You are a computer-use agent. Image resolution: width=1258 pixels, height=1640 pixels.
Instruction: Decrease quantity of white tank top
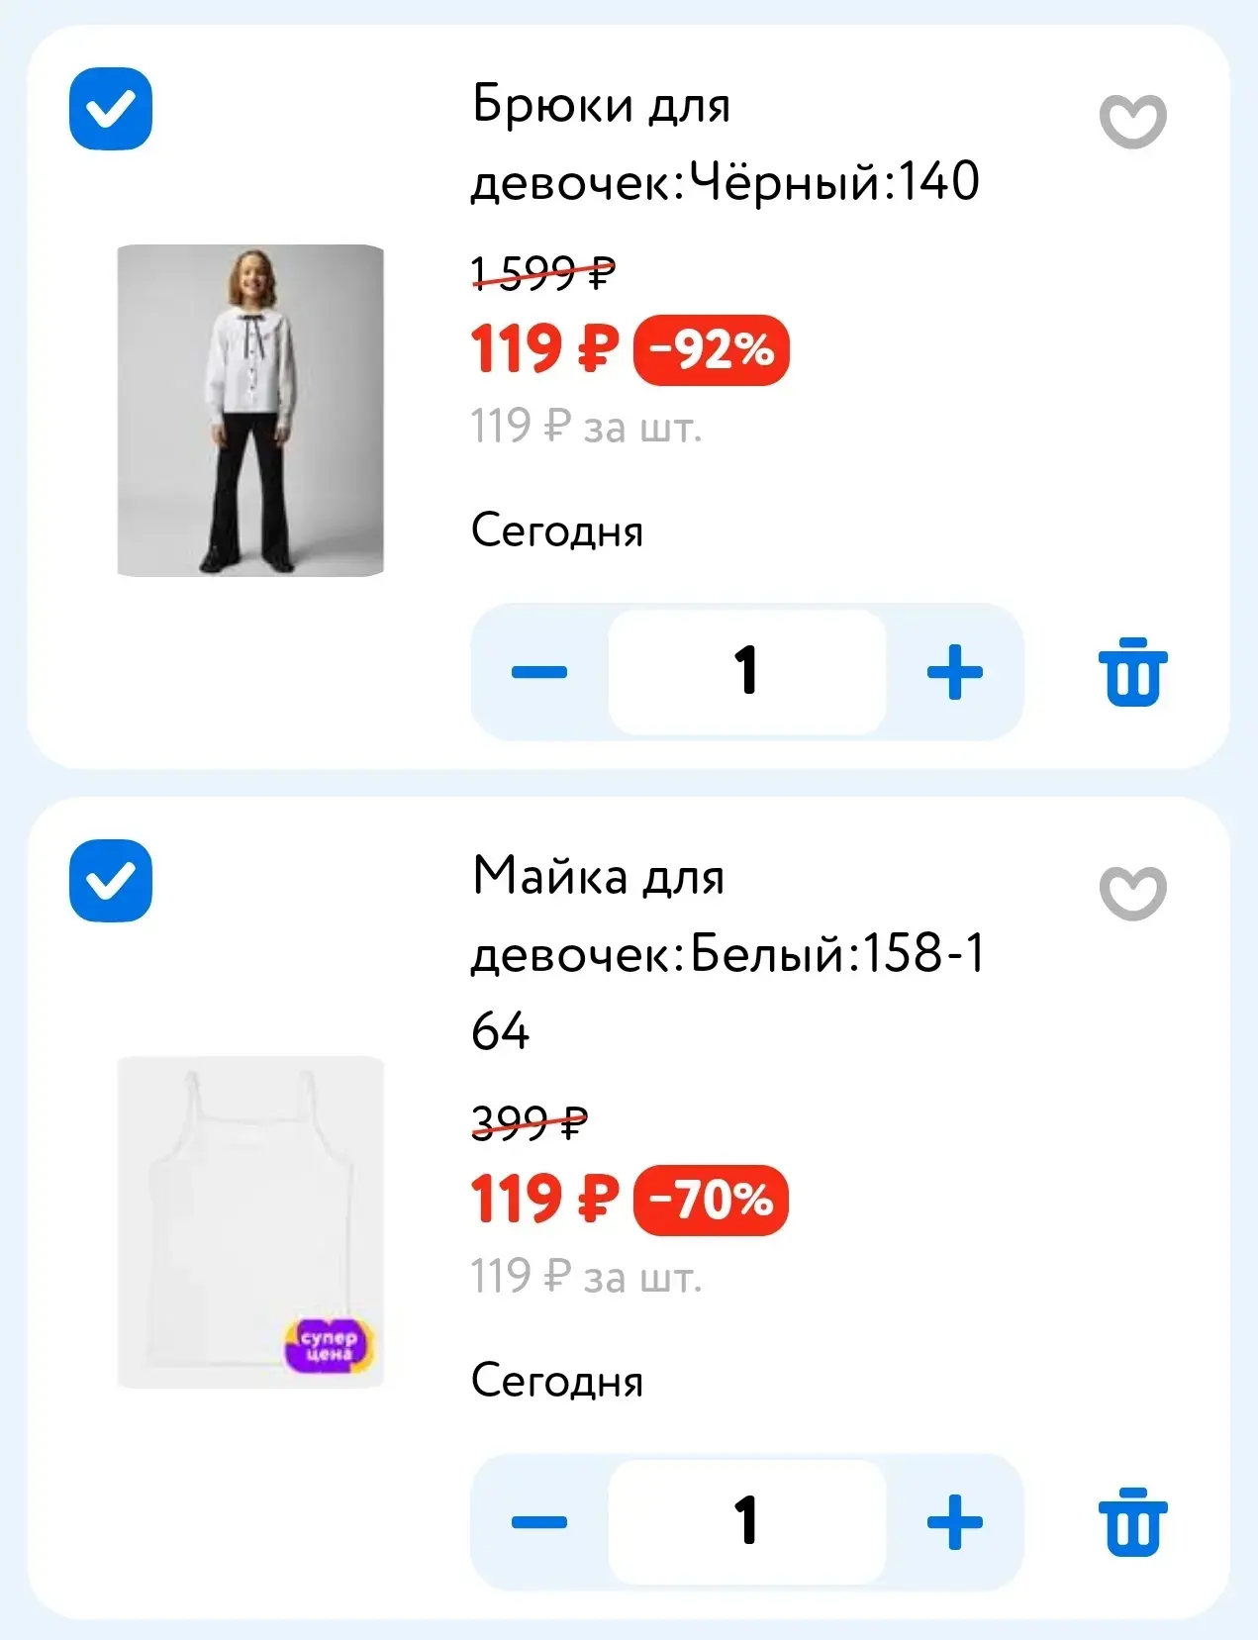click(539, 1522)
